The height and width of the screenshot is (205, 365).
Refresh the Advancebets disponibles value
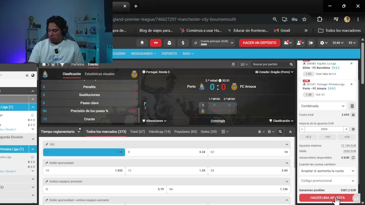tap(353, 158)
